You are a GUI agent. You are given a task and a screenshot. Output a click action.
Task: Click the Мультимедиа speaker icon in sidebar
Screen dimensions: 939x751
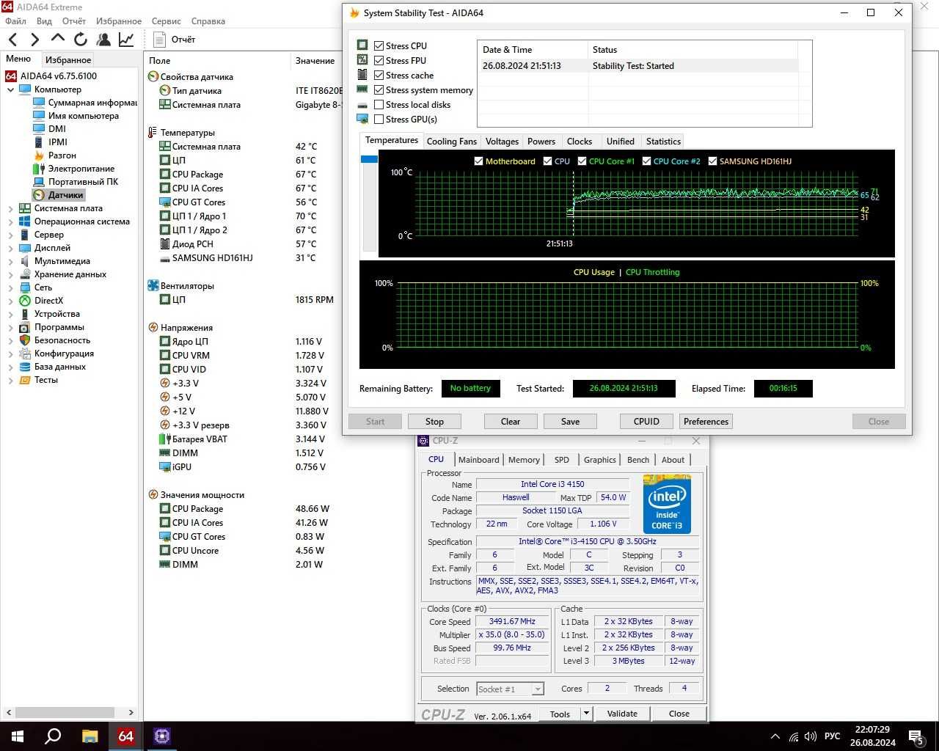(25, 261)
